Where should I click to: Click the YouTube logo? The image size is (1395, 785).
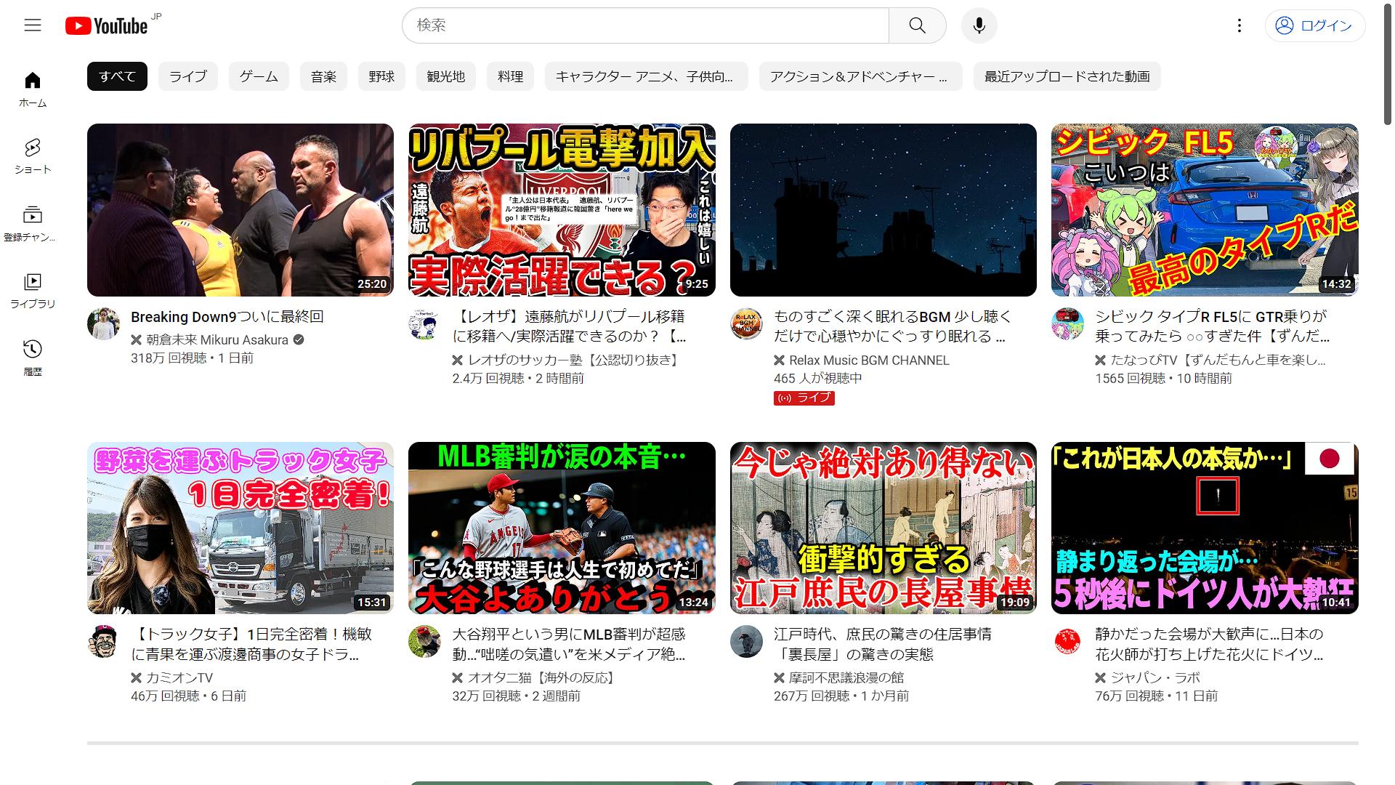point(107,26)
